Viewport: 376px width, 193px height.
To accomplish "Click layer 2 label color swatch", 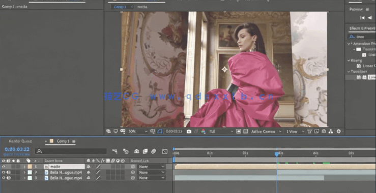I will pos(30,172).
